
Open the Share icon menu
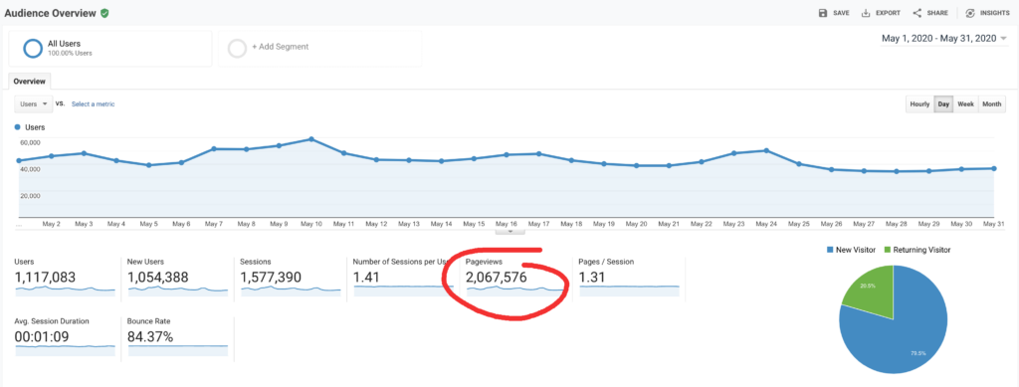[x=917, y=13]
